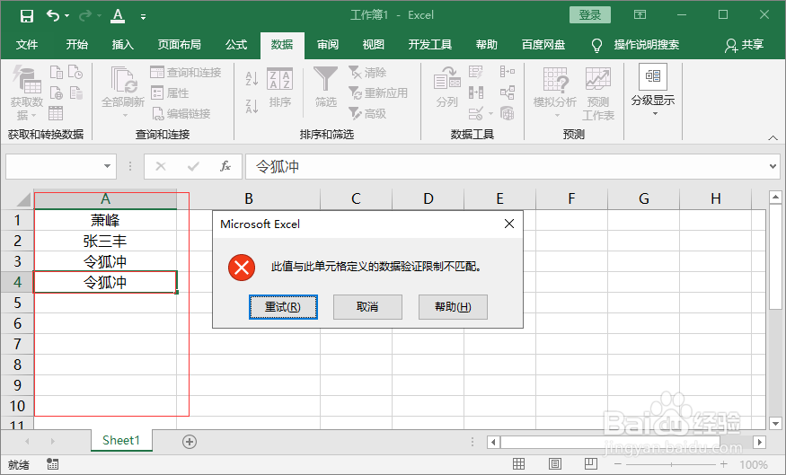Click the Save icon in the title bar
The width and height of the screenshot is (786, 475).
coord(27,15)
